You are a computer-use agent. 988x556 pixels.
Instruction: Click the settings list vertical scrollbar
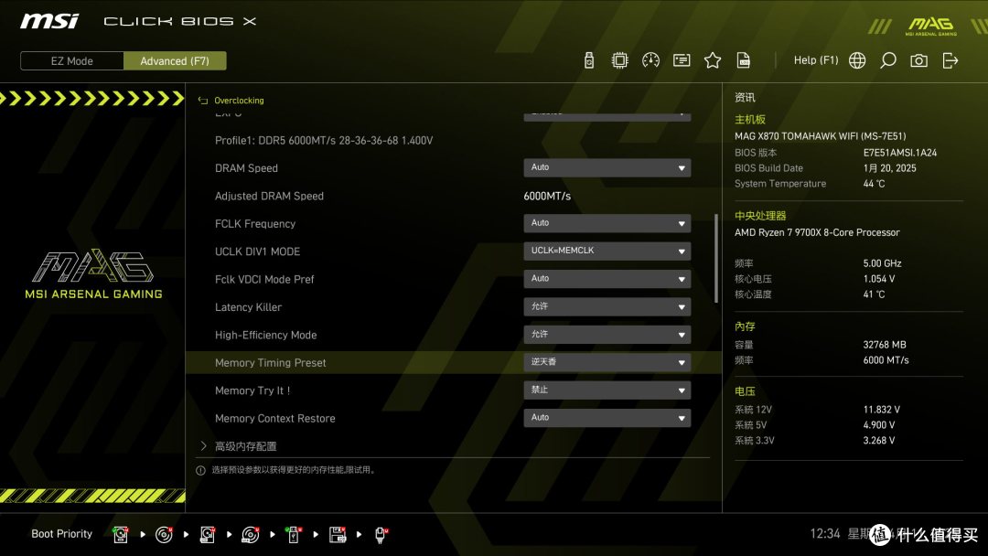[715, 258]
